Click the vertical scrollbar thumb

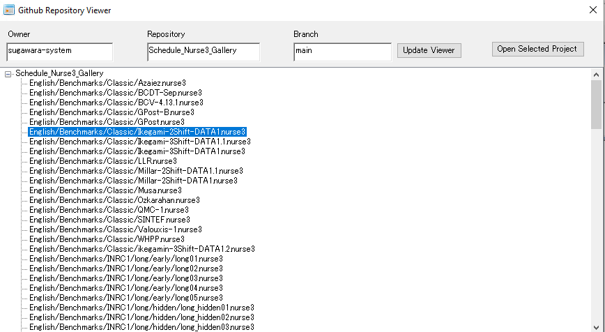(596, 104)
